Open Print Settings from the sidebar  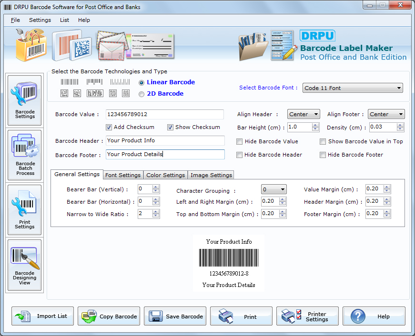(x=24, y=209)
